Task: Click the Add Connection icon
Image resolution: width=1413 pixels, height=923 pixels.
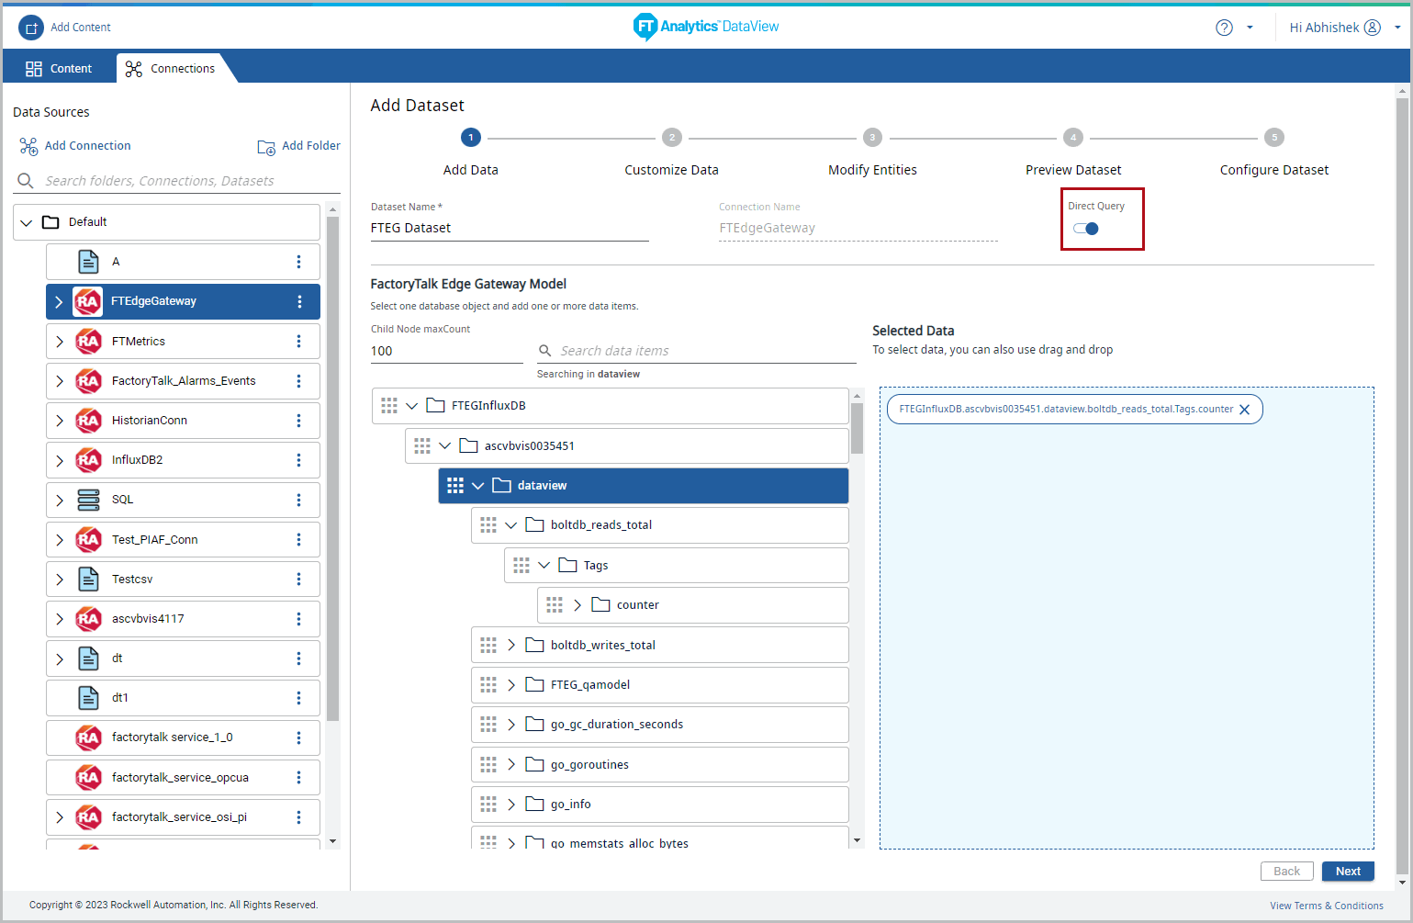Action: coord(28,146)
